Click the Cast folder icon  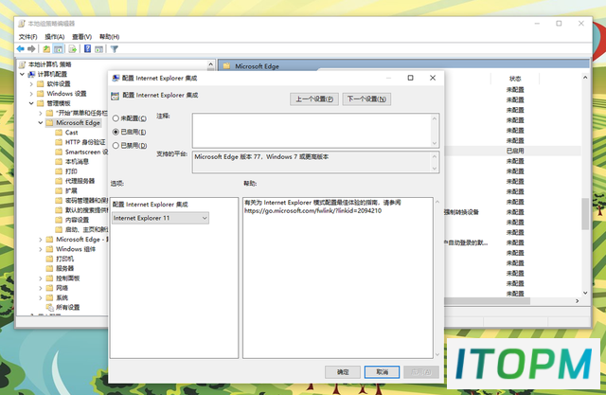(59, 133)
